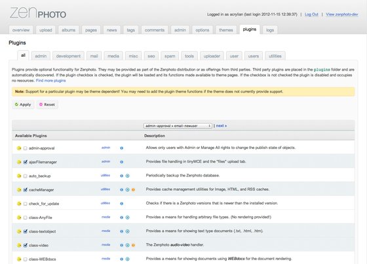
Task: Click the Available Plugins column header
Action: 31,136
